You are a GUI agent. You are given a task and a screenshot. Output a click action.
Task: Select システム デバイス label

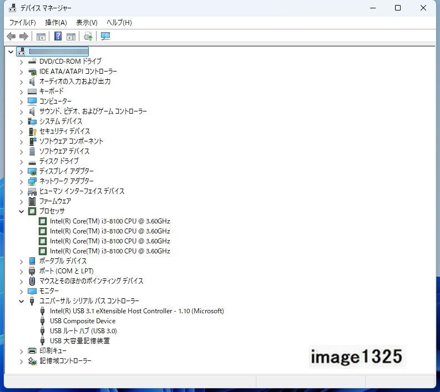pos(60,121)
